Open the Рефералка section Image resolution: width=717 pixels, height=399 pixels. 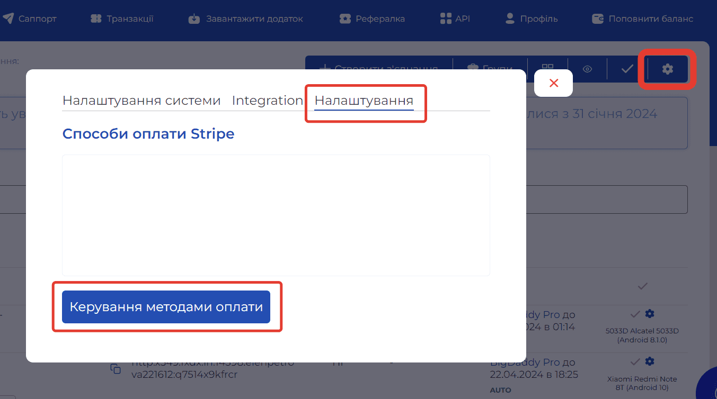(372, 19)
